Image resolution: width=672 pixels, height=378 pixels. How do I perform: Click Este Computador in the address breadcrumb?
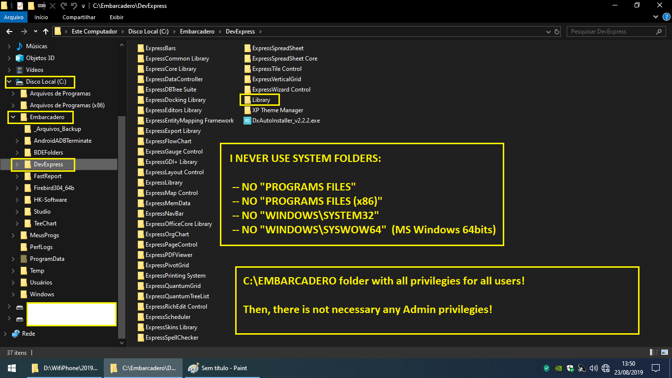(x=94, y=31)
